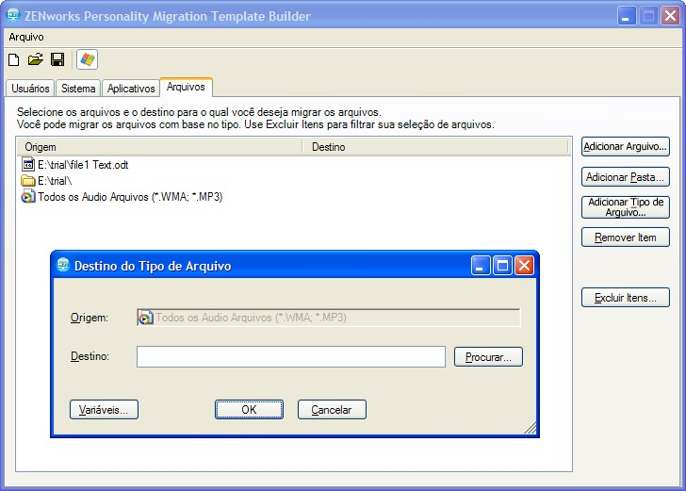This screenshot has height=491, width=686.
Task: Click the Remover Item button
Action: click(x=625, y=237)
